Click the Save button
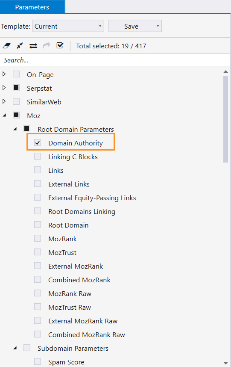Viewport: 231px width, 367px height. 131,26
